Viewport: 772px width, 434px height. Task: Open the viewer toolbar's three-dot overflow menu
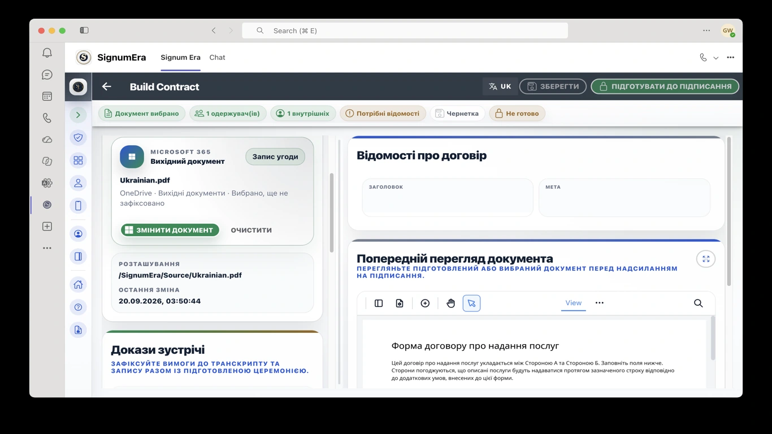600,303
